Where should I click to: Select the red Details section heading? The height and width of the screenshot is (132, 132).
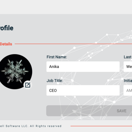(6, 44)
